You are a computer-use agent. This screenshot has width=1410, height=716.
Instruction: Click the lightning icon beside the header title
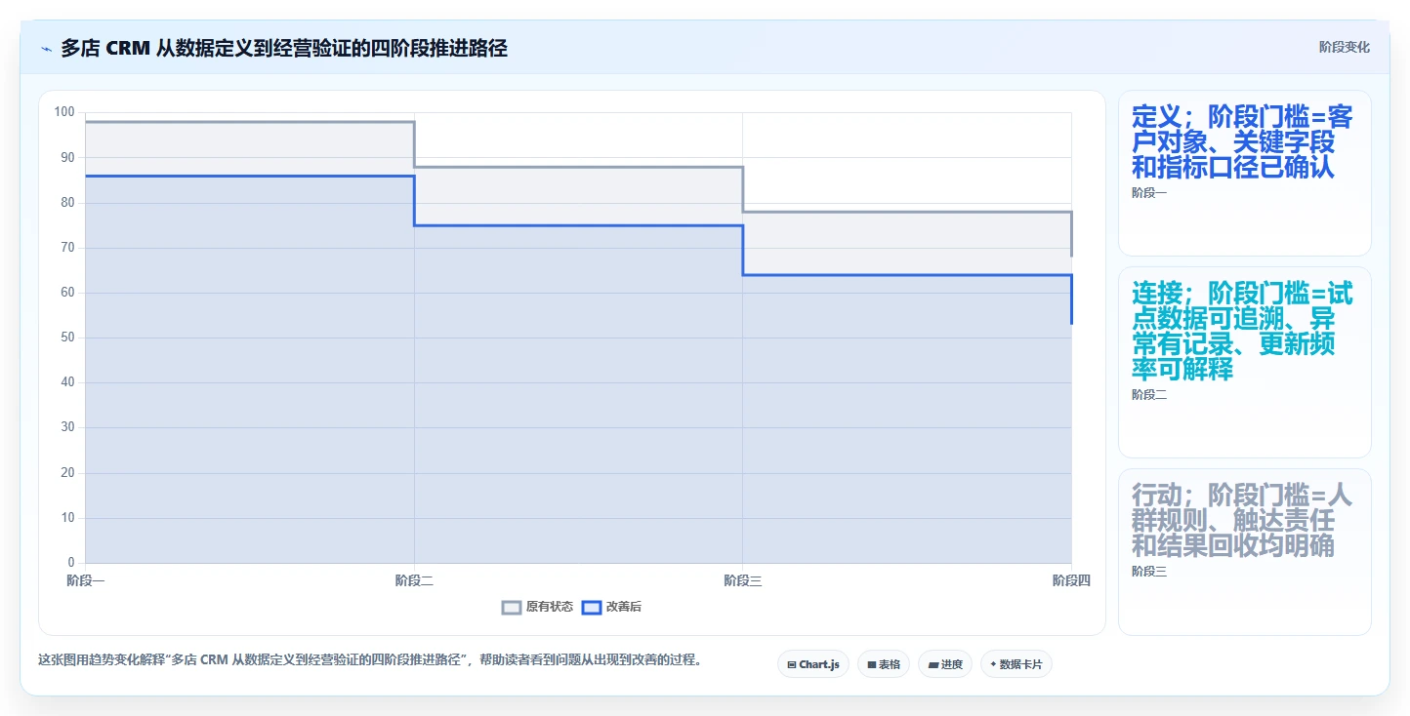point(46,48)
